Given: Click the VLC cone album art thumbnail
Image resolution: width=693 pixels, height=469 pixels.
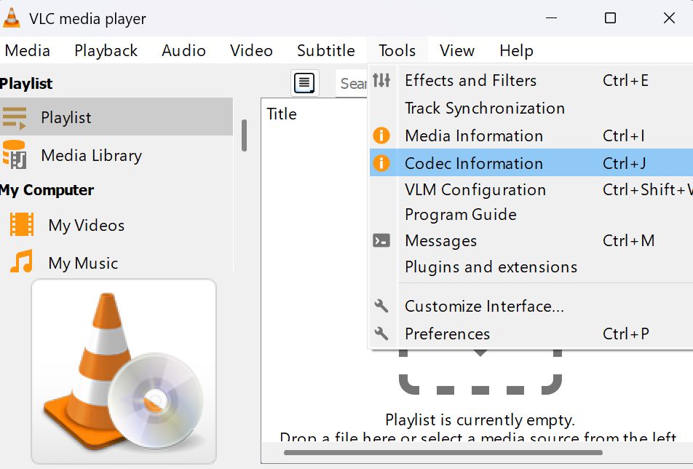Looking at the screenshot, I should (124, 371).
